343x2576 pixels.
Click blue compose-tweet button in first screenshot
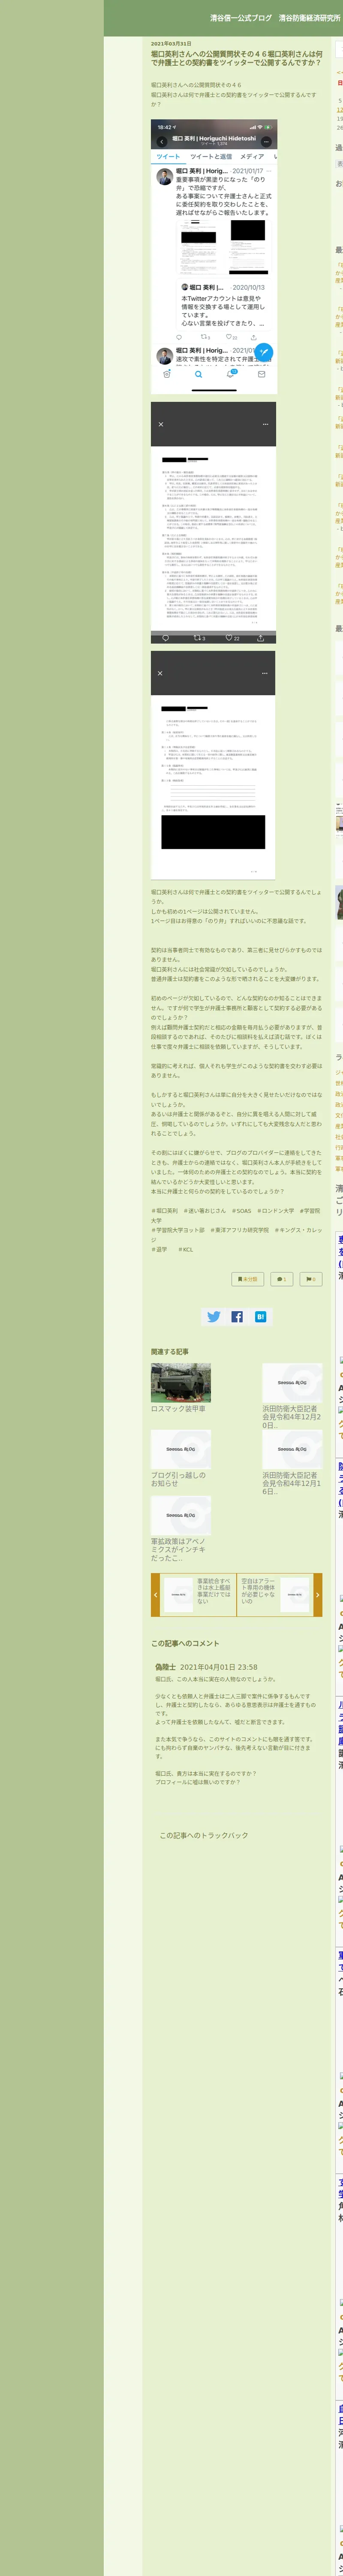[264, 351]
